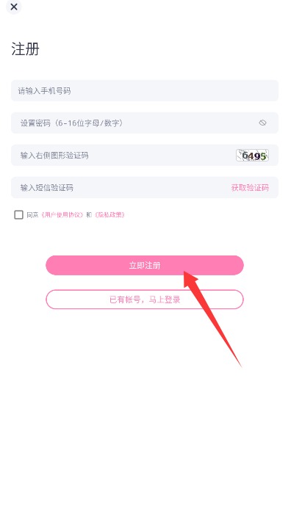Refresh the 6495 captcha image
This screenshot has height=508, width=291.
252,156
